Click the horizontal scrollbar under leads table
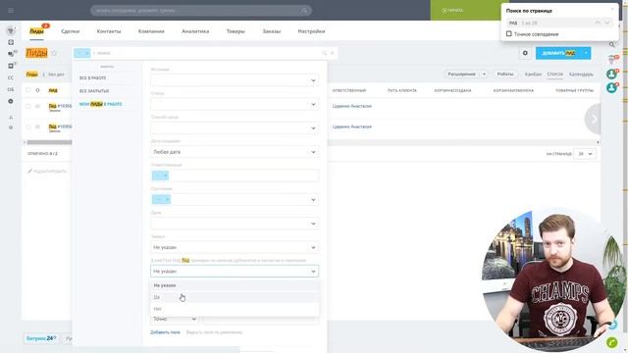The height and width of the screenshot is (353, 628). coord(50,142)
